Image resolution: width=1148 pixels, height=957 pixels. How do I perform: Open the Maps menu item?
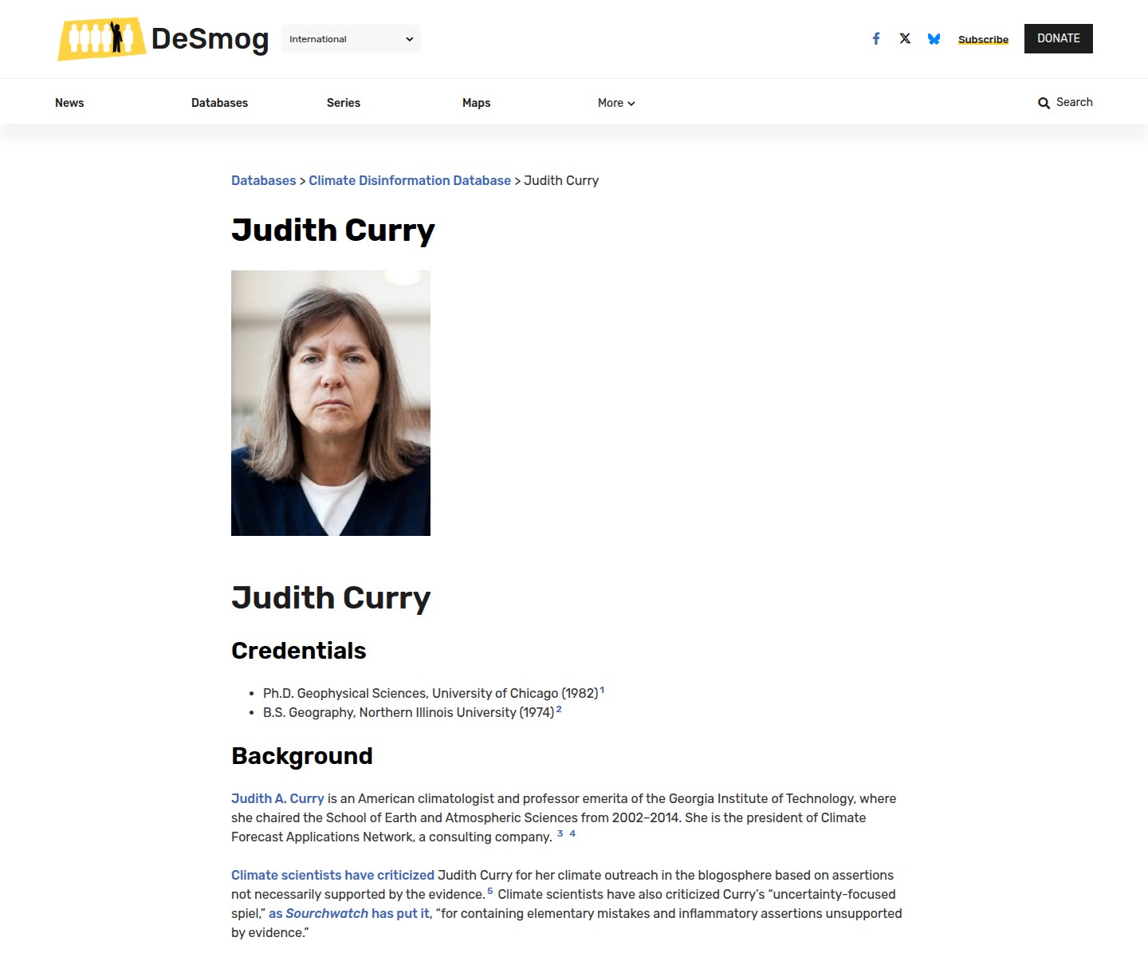[476, 103]
